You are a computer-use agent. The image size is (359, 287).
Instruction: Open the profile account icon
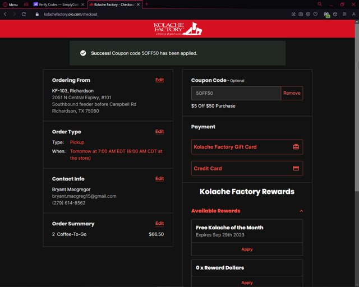click(x=354, y=14)
